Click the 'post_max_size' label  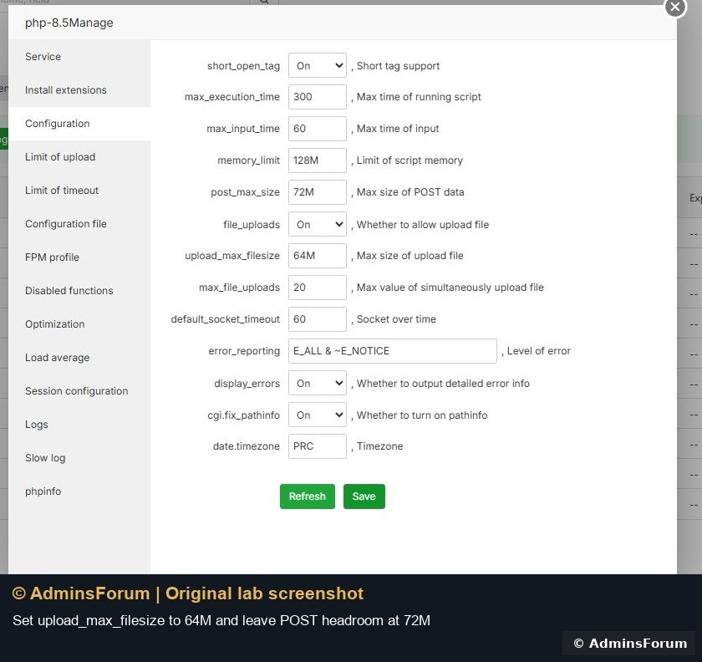(246, 192)
